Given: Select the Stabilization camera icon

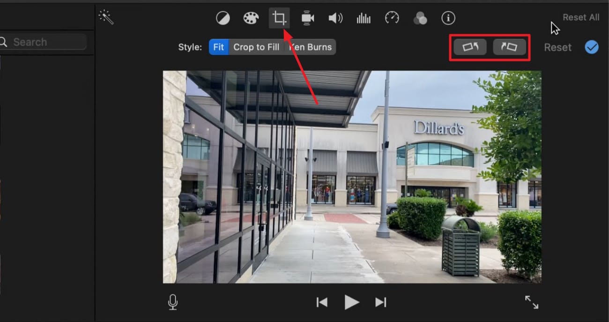Looking at the screenshot, I should coord(307,18).
